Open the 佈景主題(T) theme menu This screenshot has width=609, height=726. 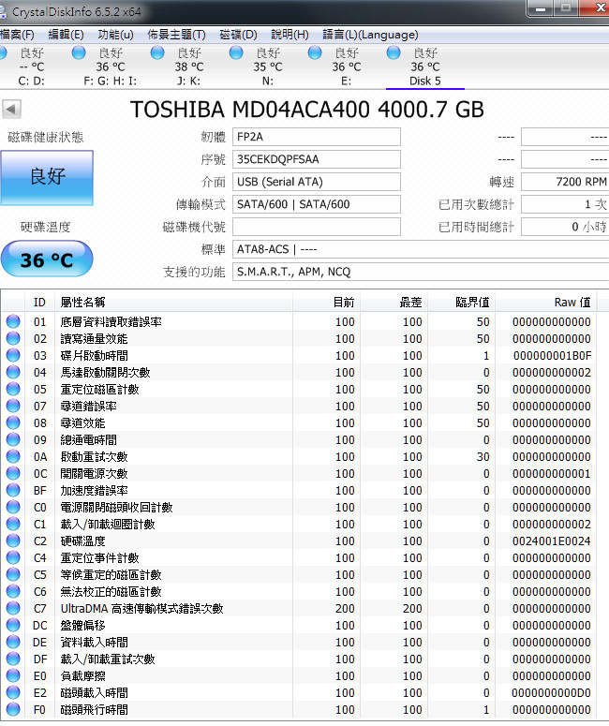click(x=176, y=35)
